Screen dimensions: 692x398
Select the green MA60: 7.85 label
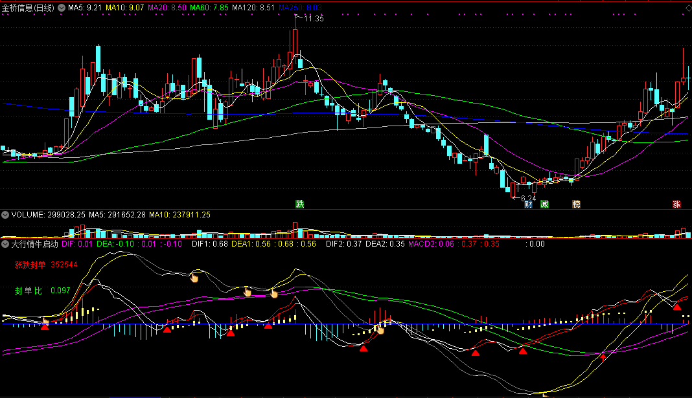[209, 8]
